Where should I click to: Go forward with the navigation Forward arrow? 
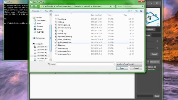pyautogui.click(x=36, y=6)
